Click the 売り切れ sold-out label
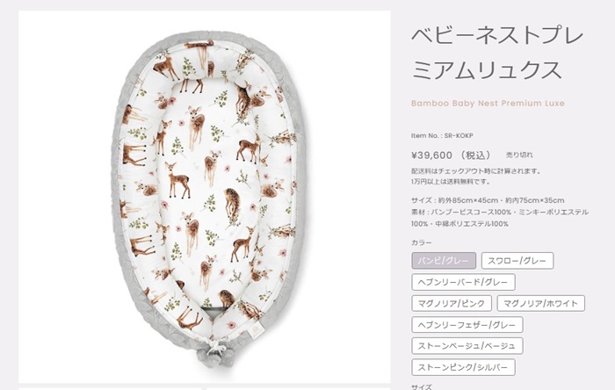615x390 pixels. tap(519, 155)
